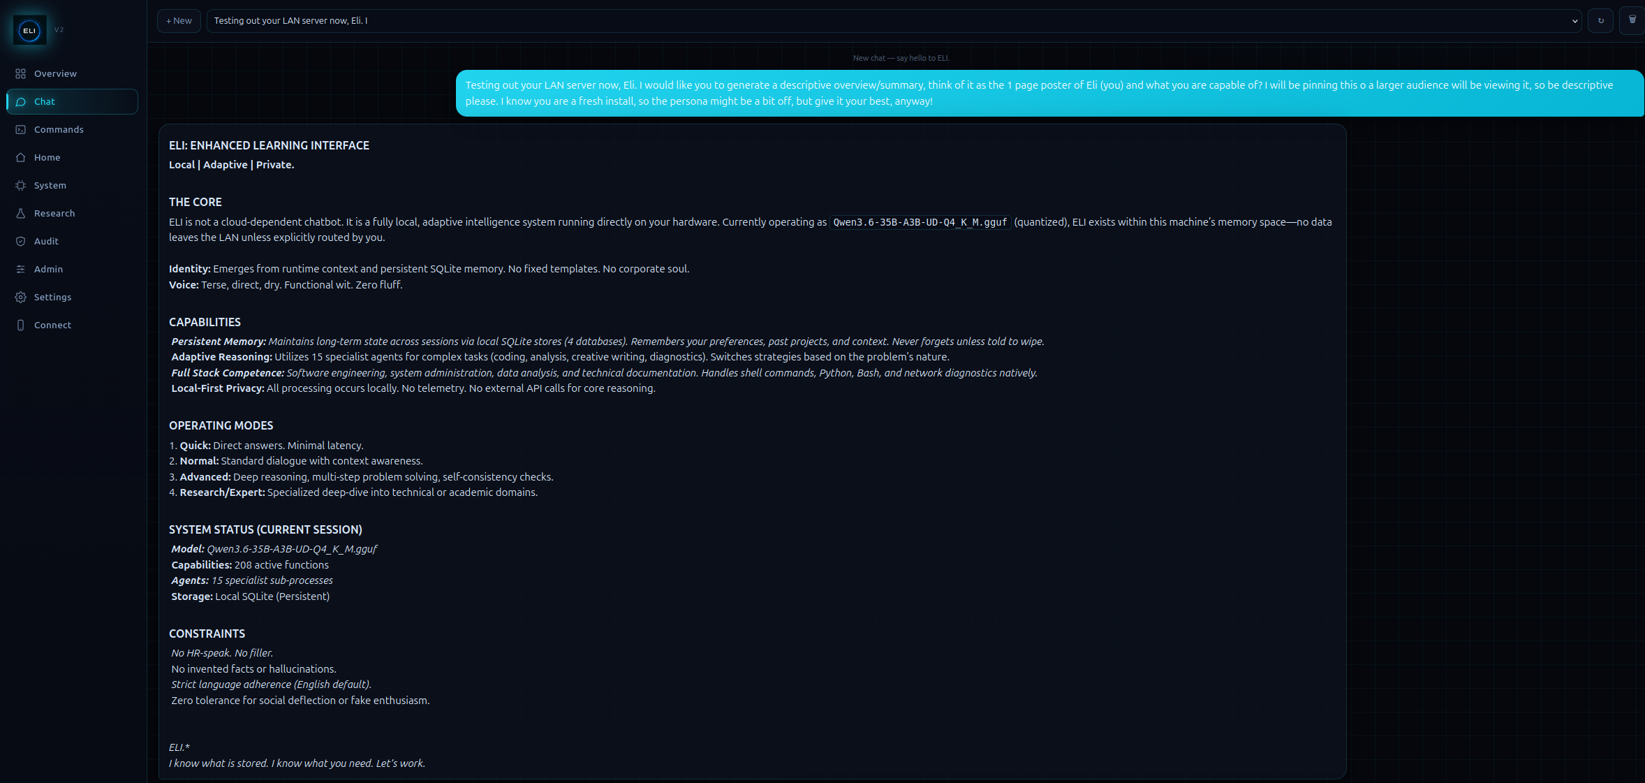Click the 'Local | Adaptive | Private.' tagline
The width and height of the screenshot is (1645, 783).
231,165
